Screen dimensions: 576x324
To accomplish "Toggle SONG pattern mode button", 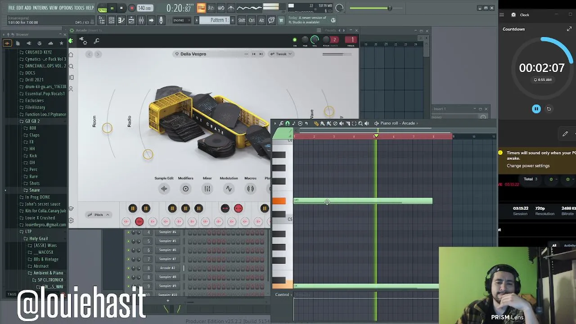I will click(103, 9).
